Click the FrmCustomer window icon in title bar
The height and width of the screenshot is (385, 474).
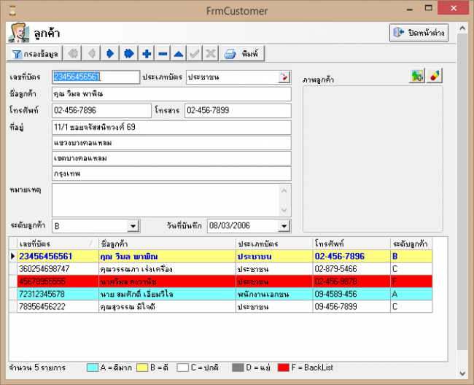tap(9, 10)
